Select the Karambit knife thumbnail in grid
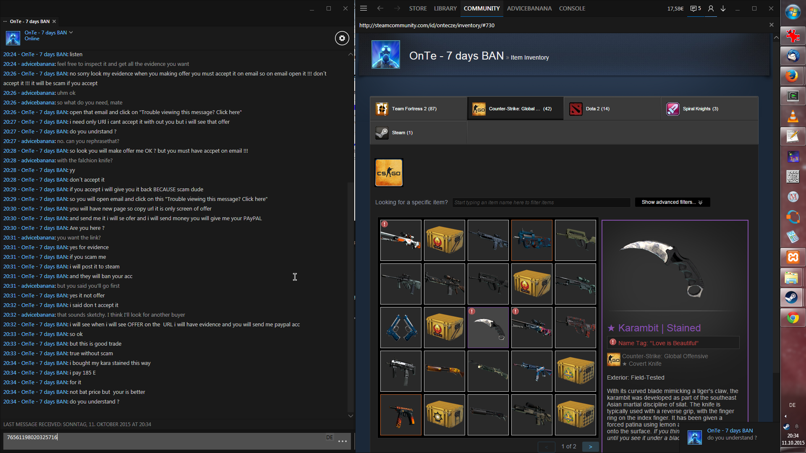The width and height of the screenshot is (806, 453). (x=488, y=328)
